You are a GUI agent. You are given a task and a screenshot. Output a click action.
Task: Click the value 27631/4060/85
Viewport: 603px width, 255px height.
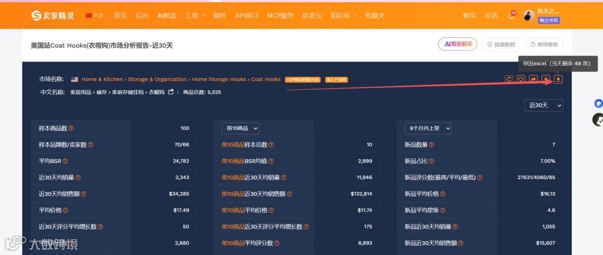point(537,177)
